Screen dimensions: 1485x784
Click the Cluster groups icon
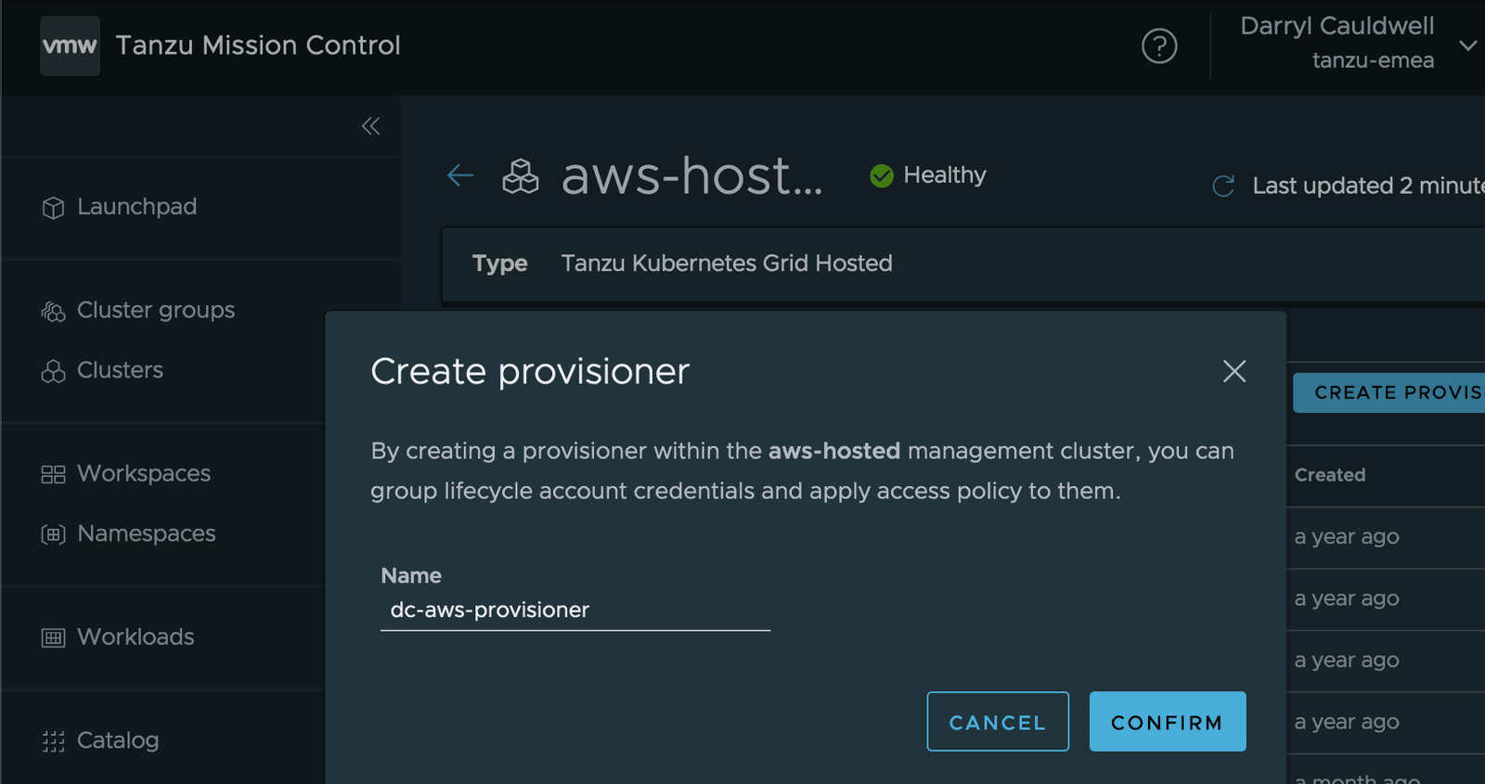click(54, 311)
